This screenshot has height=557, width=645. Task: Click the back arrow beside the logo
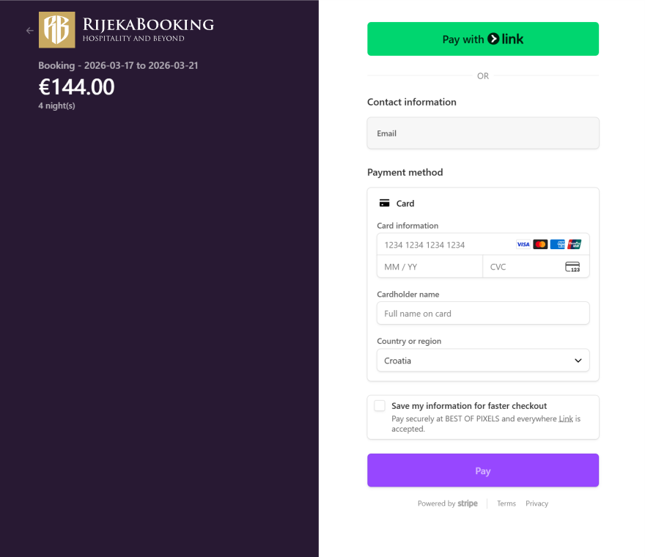(x=30, y=31)
